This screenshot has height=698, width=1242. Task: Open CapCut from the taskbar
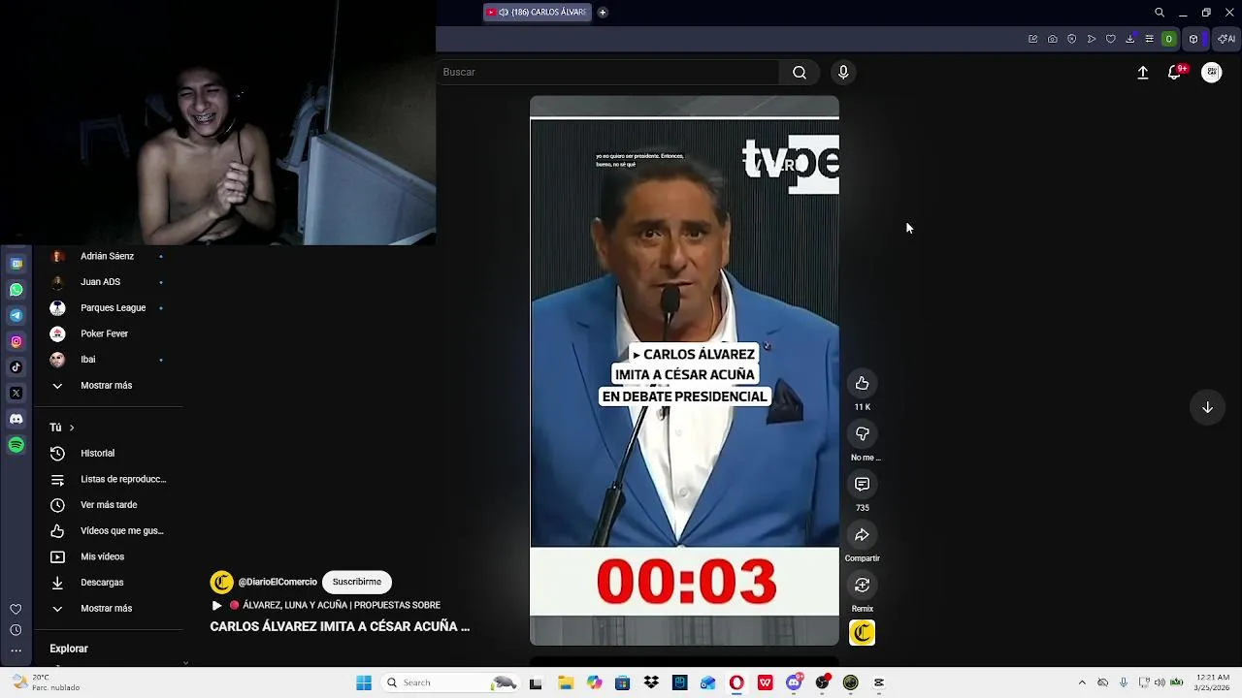878,683
